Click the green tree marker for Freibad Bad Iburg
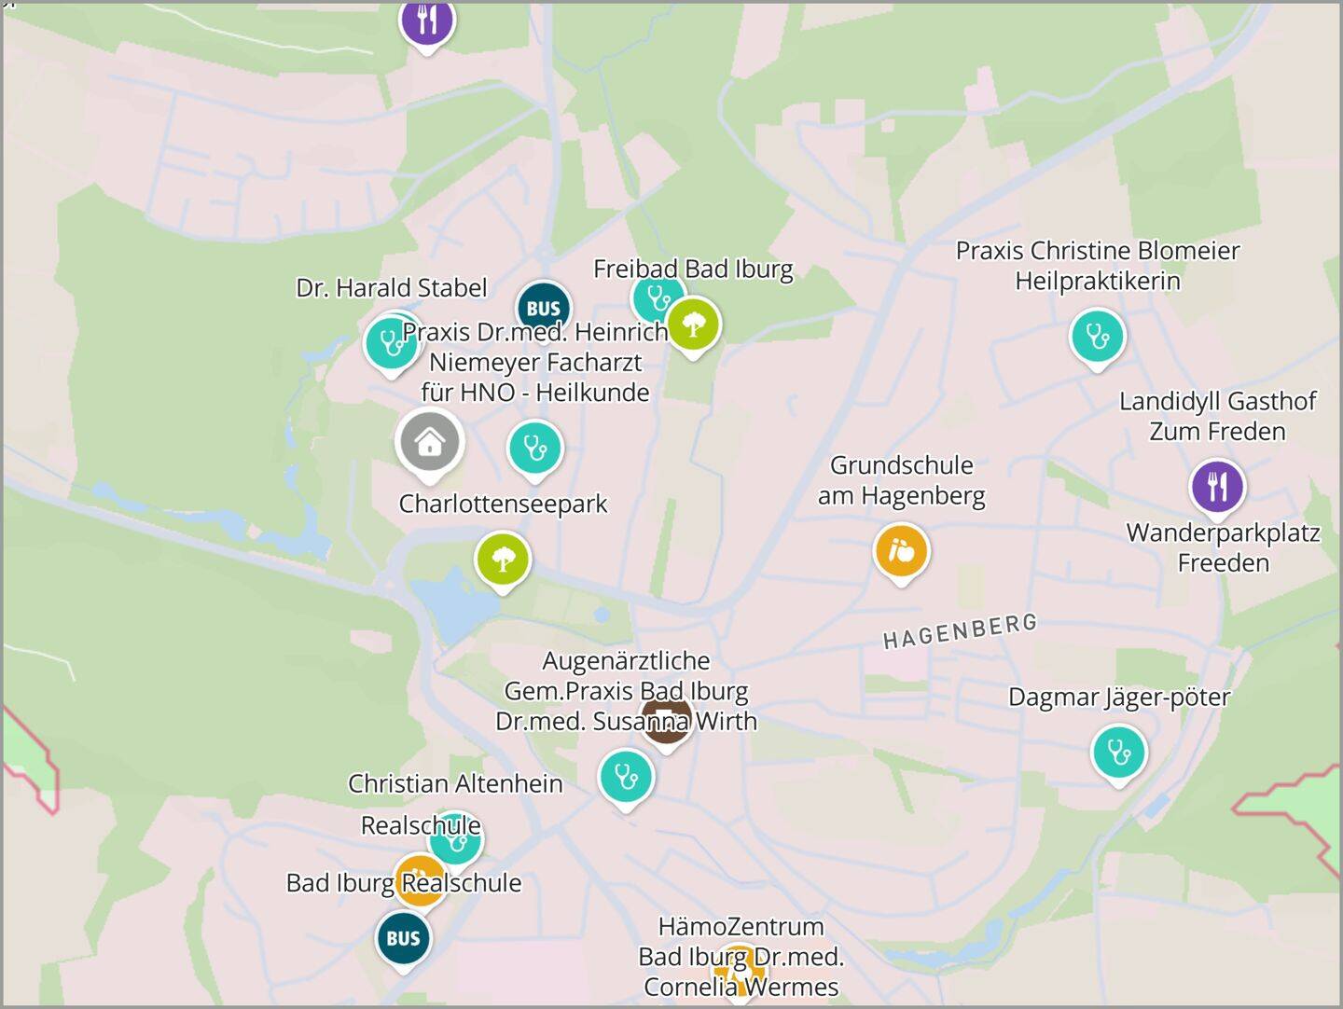Screen dimensions: 1343x1009 pos(693,325)
